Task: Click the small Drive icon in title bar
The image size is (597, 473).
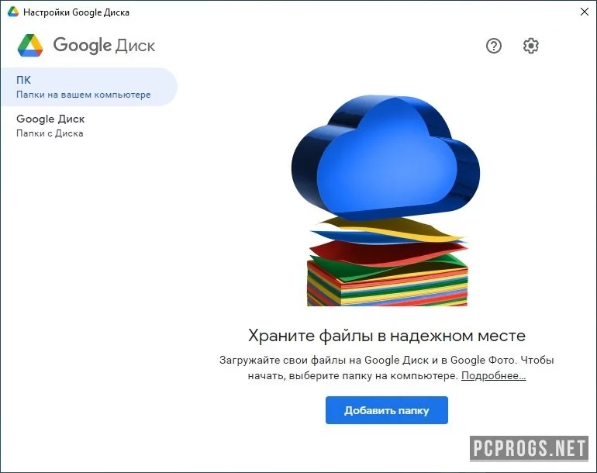Action: (x=13, y=12)
